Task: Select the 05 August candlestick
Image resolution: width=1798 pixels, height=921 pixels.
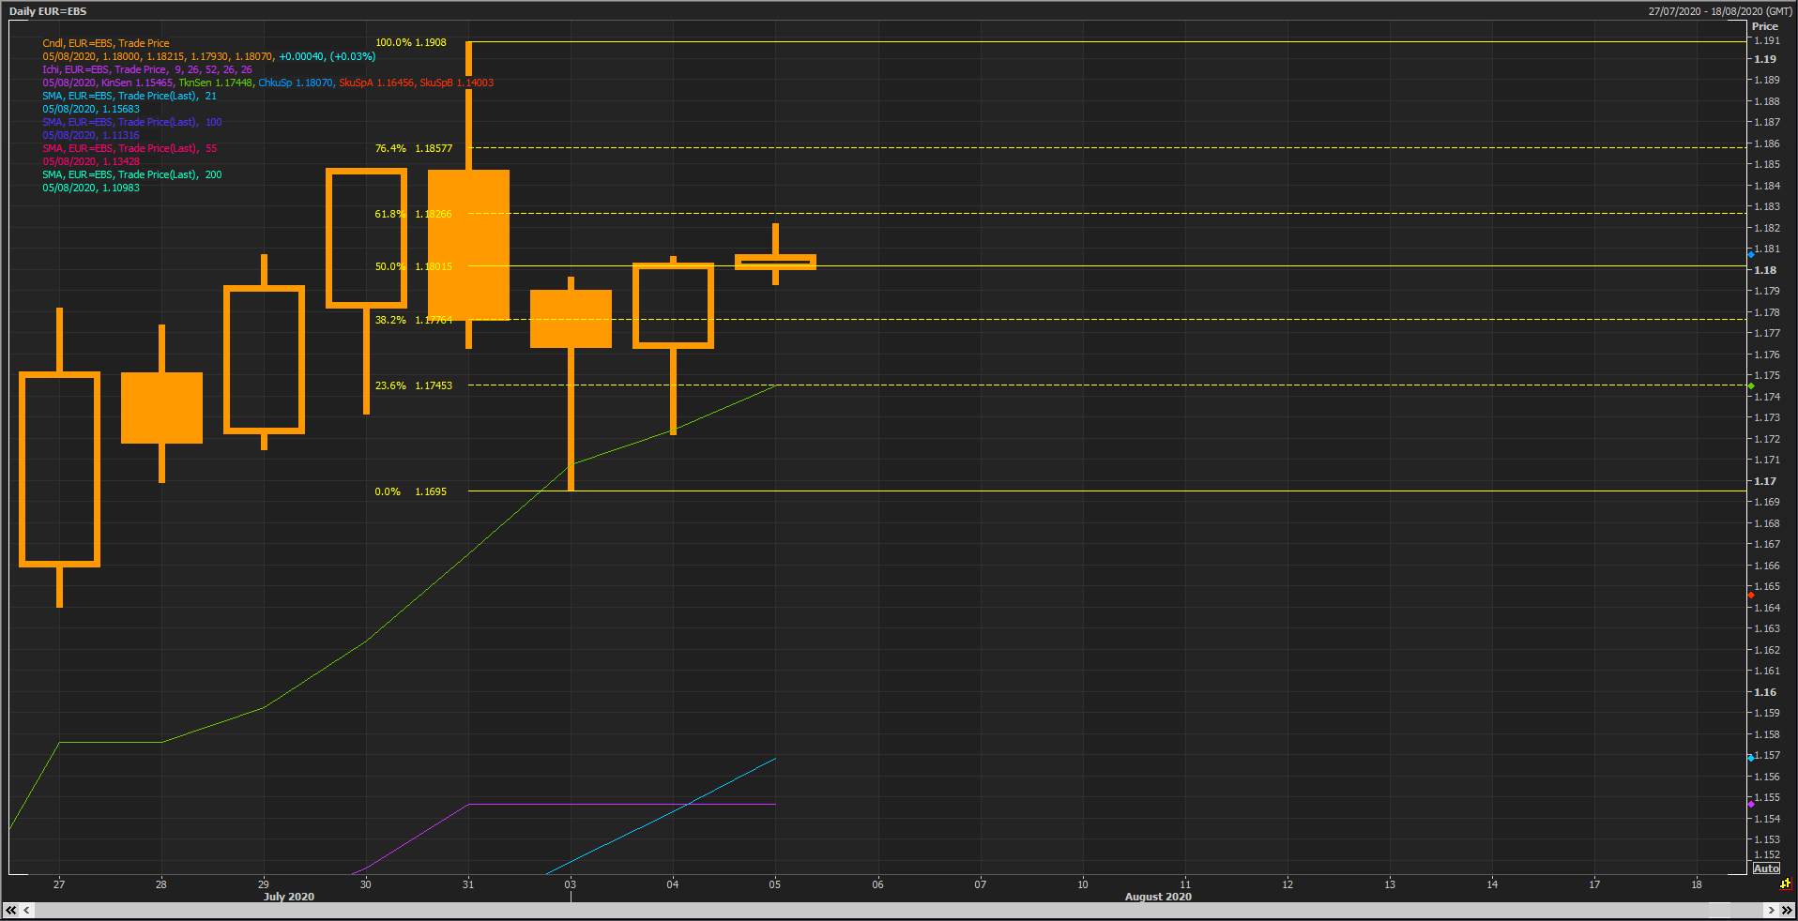Action: (x=775, y=262)
